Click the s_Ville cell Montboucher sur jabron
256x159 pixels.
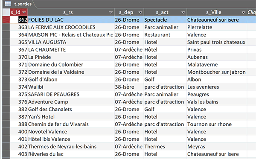pyautogui.click(x=217, y=72)
